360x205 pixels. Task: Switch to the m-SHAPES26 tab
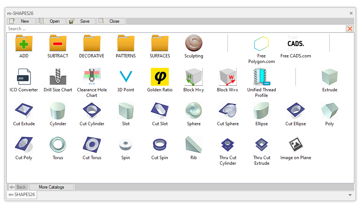[x=22, y=195]
